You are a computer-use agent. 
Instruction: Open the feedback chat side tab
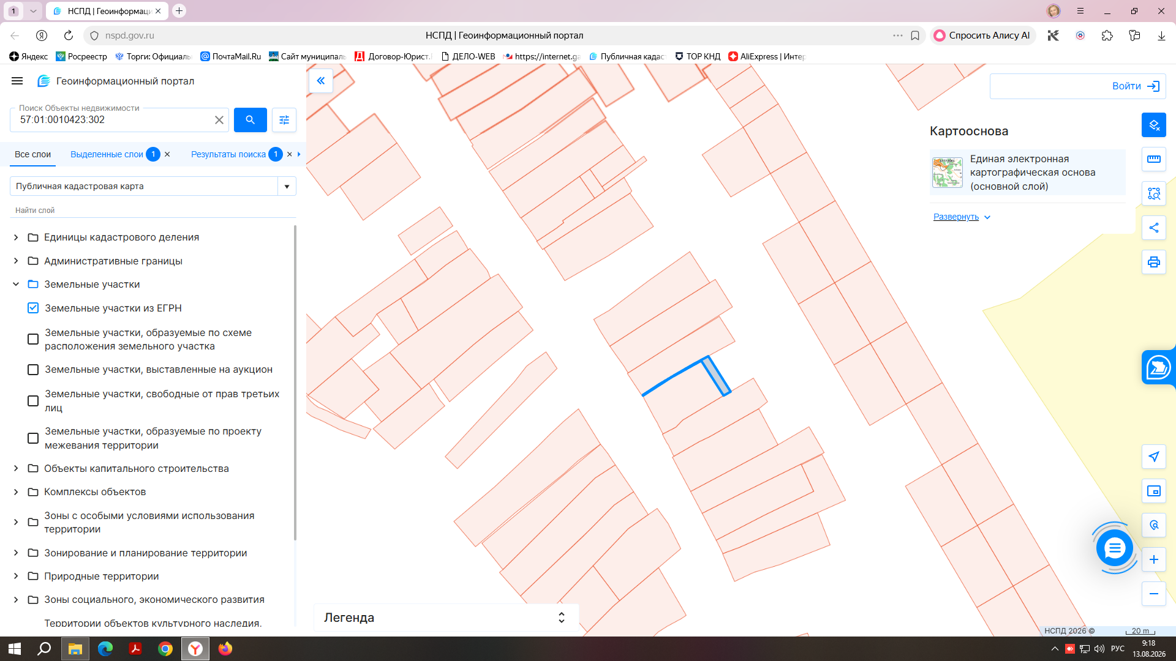pyautogui.click(x=1158, y=368)
